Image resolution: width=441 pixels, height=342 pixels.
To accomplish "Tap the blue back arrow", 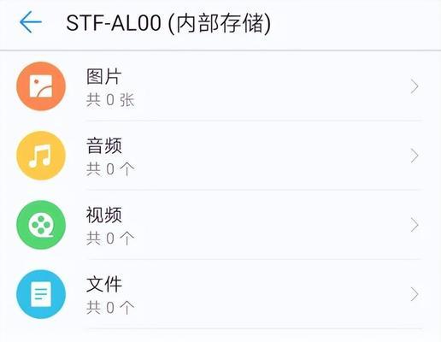I will point(31,22).
